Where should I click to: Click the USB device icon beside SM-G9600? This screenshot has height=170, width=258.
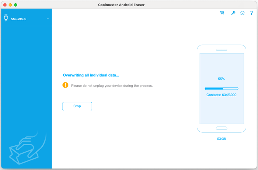click(x=6, y=18)
